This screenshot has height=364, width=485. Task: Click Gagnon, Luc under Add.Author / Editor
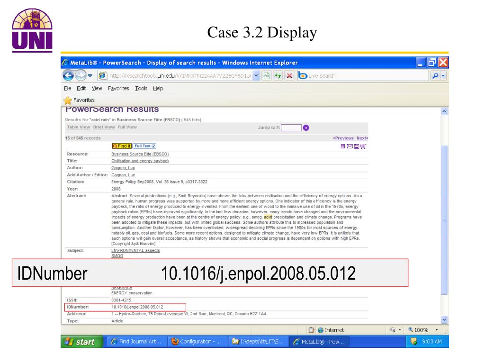pos(123,175)
